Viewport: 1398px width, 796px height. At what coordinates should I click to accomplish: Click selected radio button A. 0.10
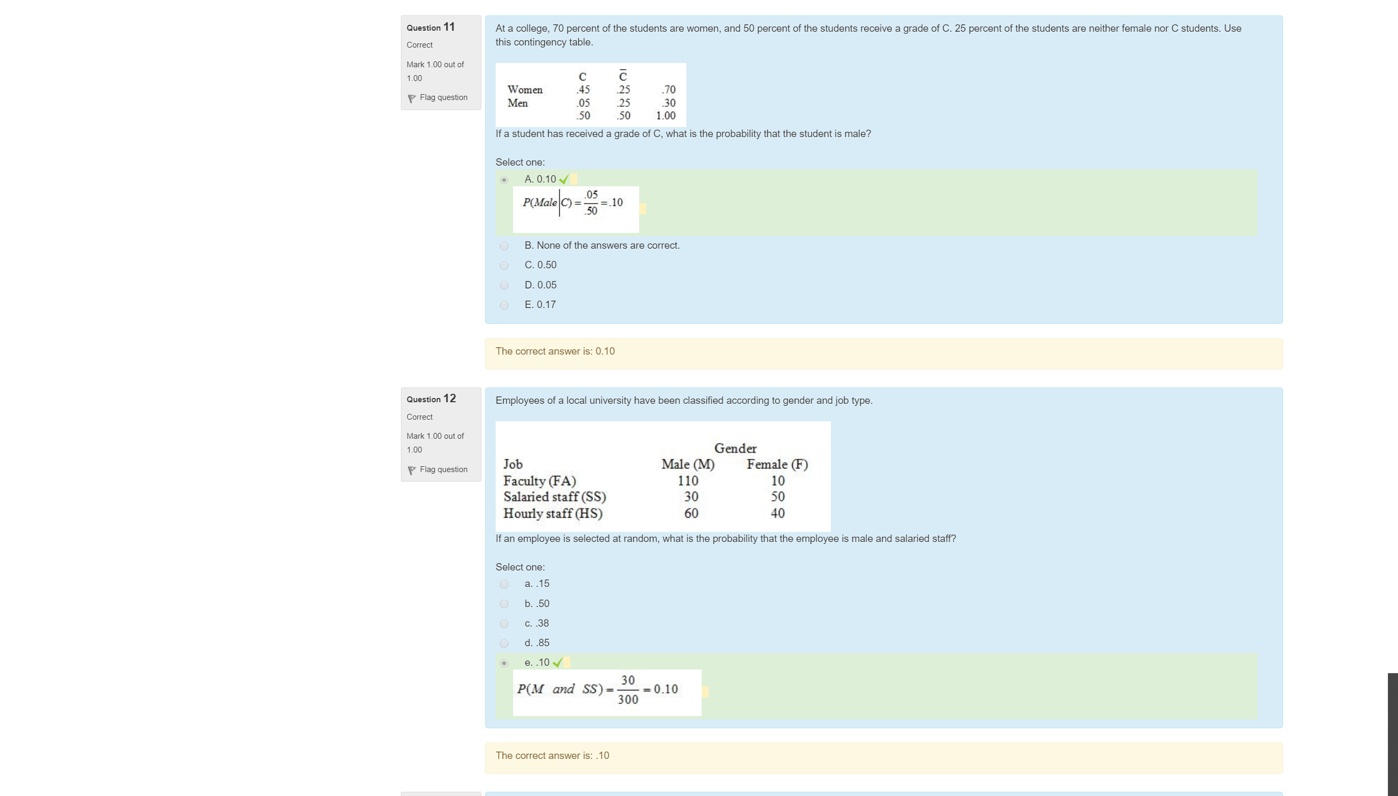[x=504, y=180]
